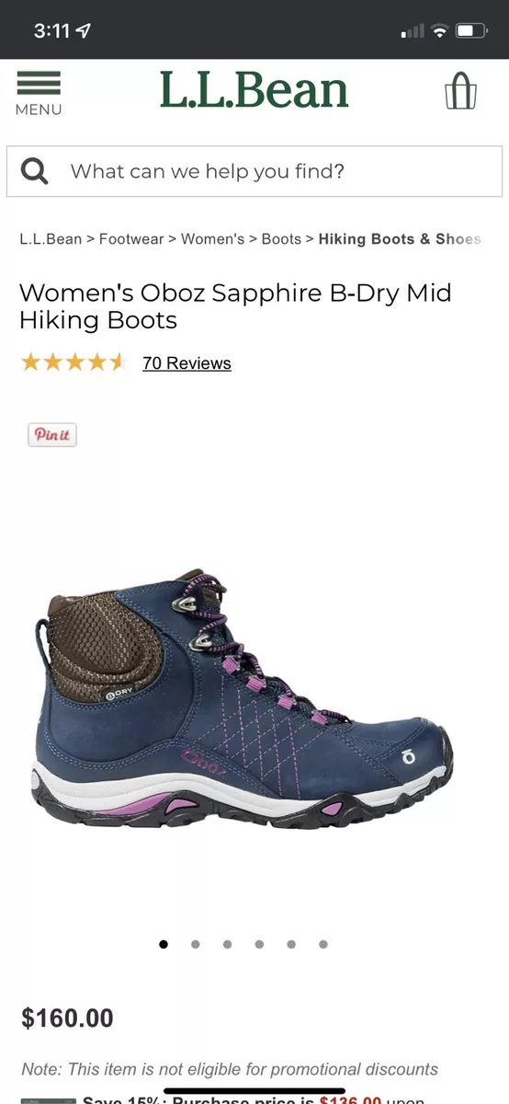Select the second image carousel dot
The width and height of the screenshot is (509, 1104).
click(196, 944)
